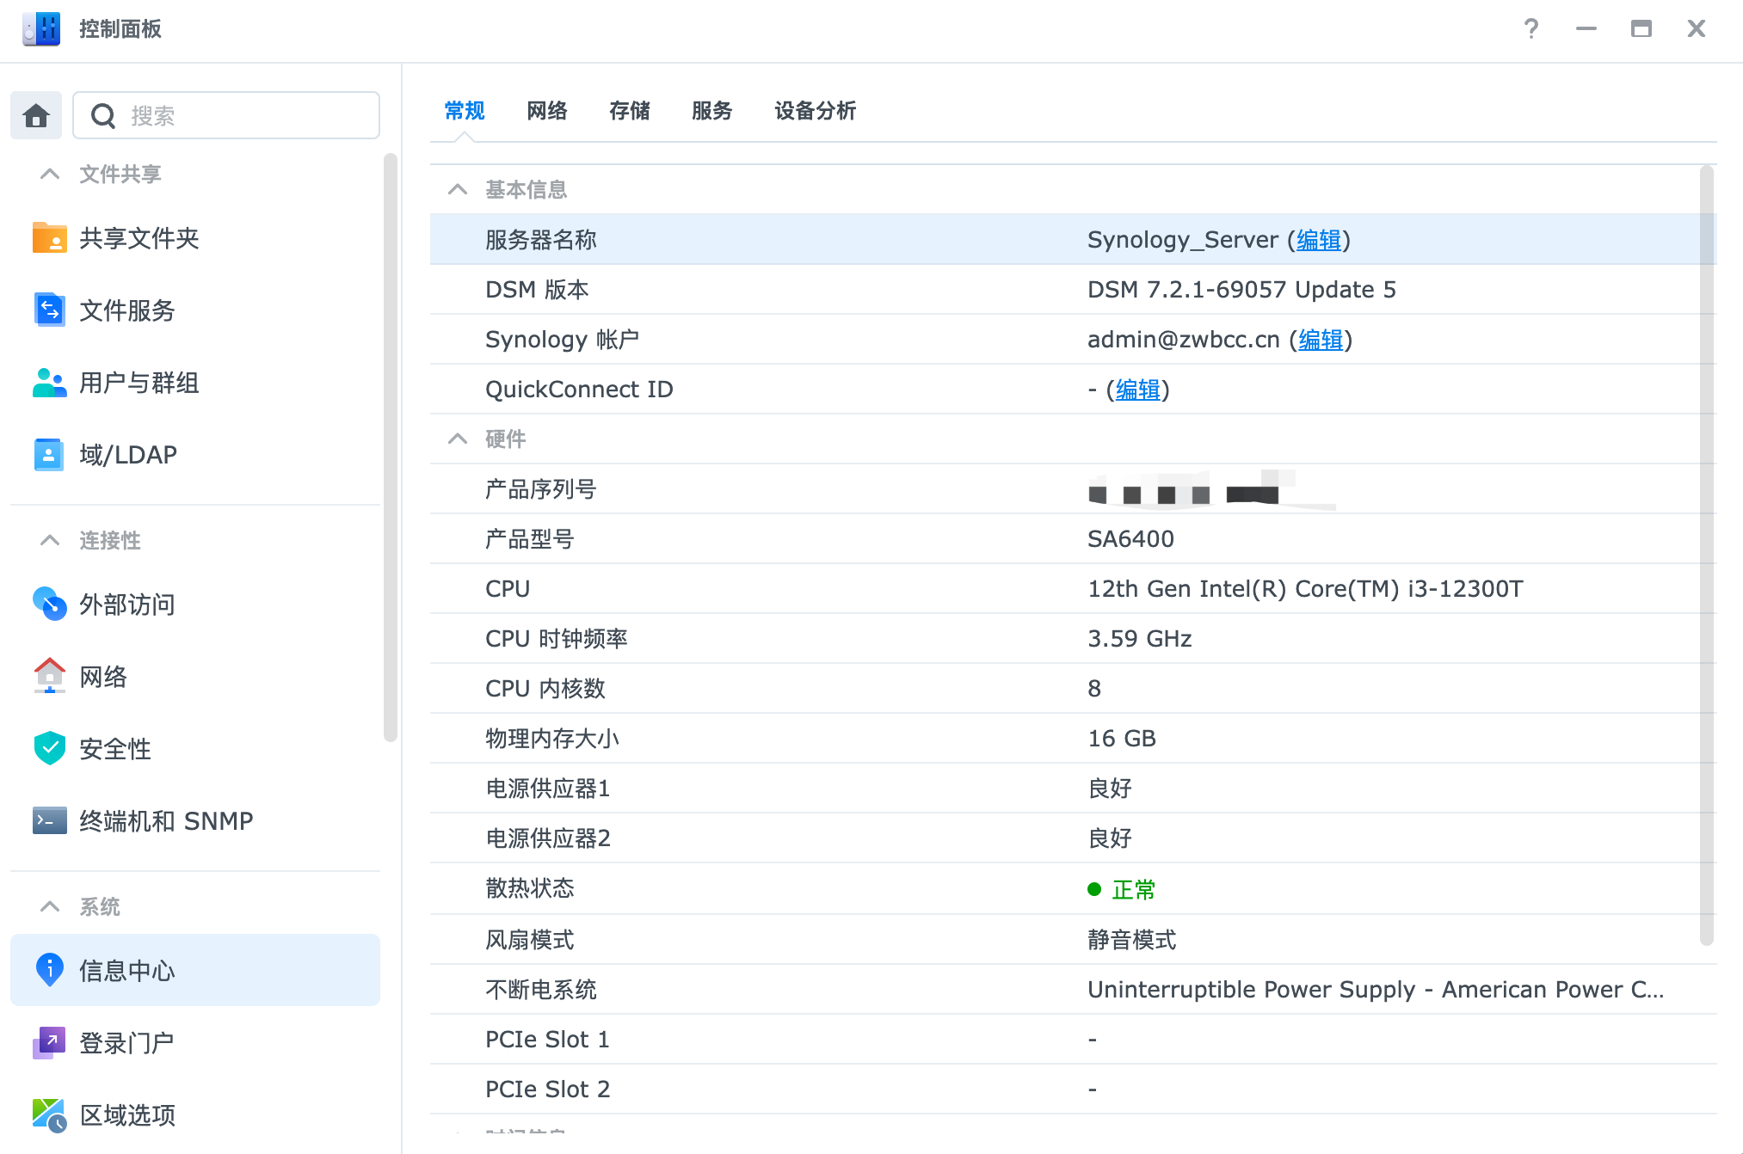
Task: Click the 电源供应器1 row label
Action: pyautogui.click(x=547, y=789)
